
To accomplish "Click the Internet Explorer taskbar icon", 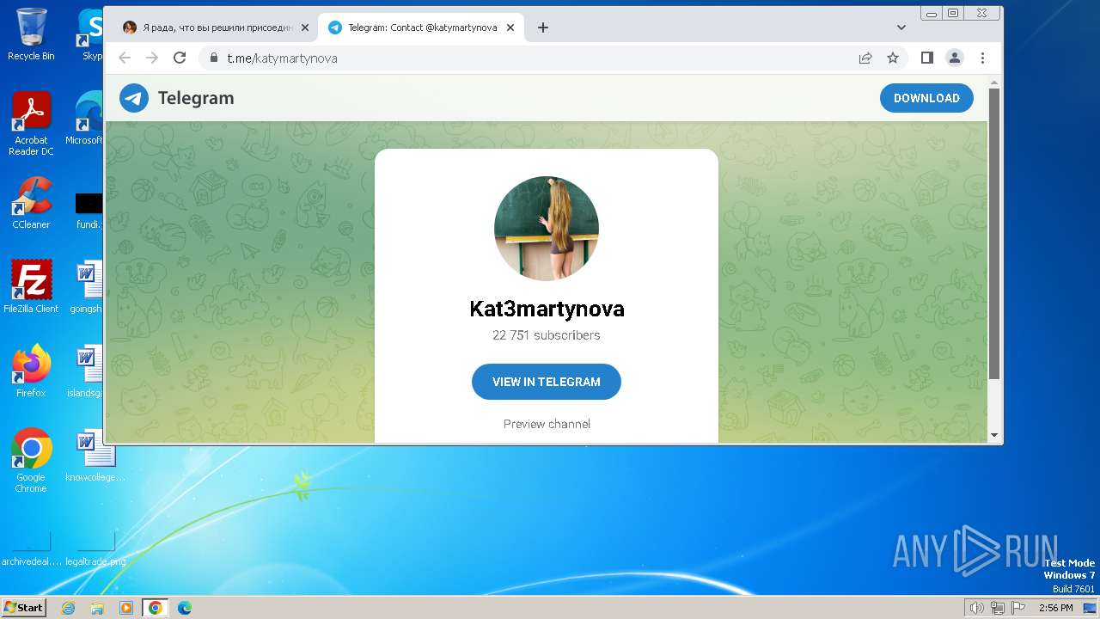I will [x=69, y=608].
